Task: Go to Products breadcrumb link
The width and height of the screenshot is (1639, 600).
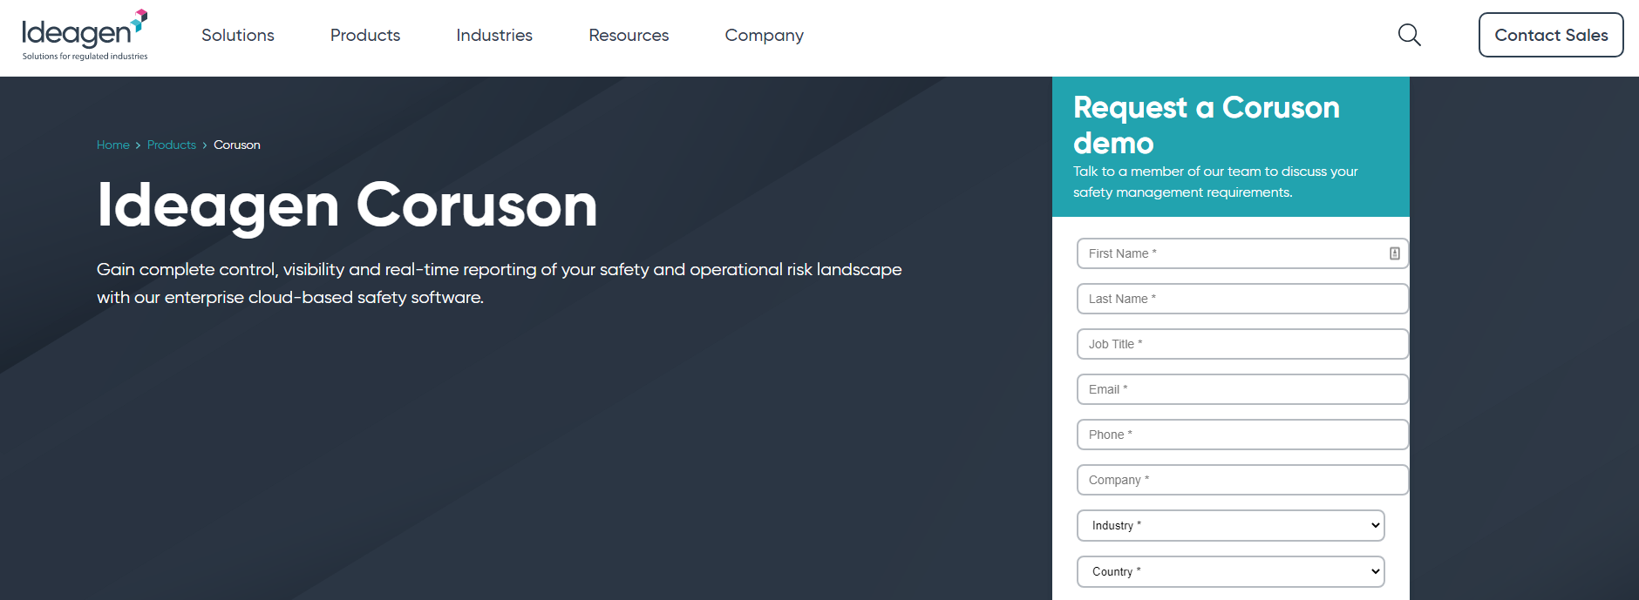Action: (172, 145)
